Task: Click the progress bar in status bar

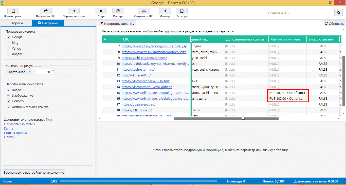Action: tap(138, 181)
